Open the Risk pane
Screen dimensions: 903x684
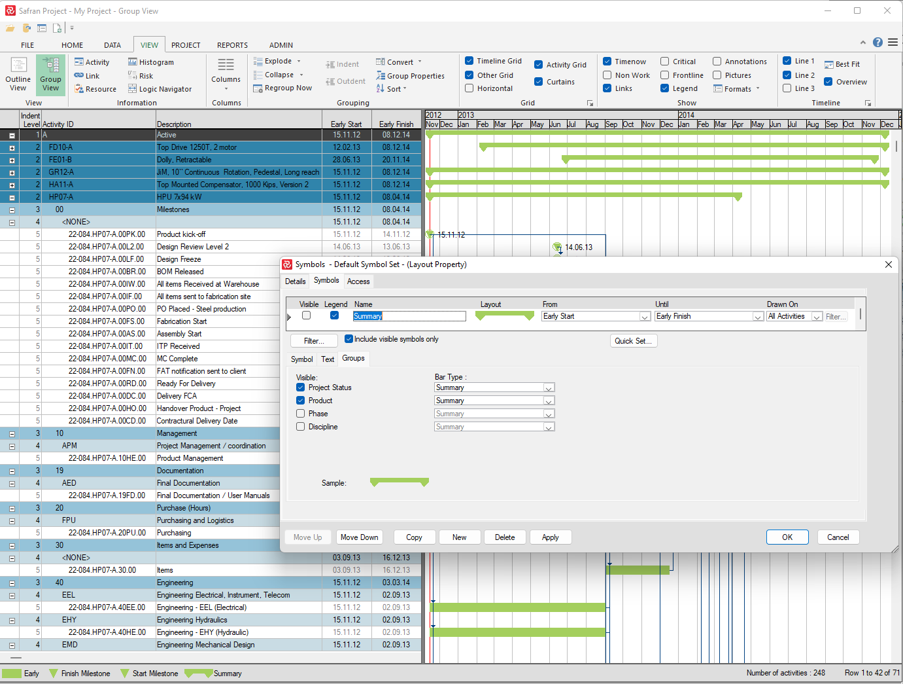click(141, 76)
